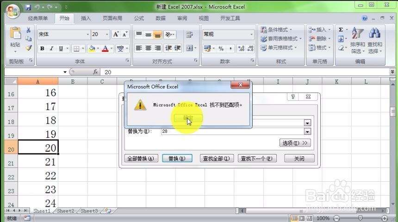Switch to Data tab

pyautogui.click(x=161, y=18)
